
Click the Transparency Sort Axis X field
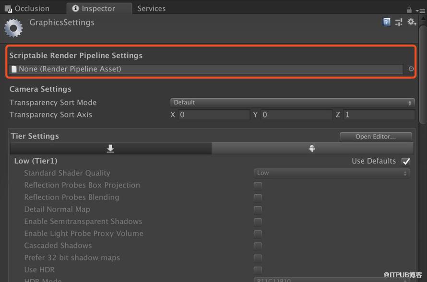click(x=214, y=115)
